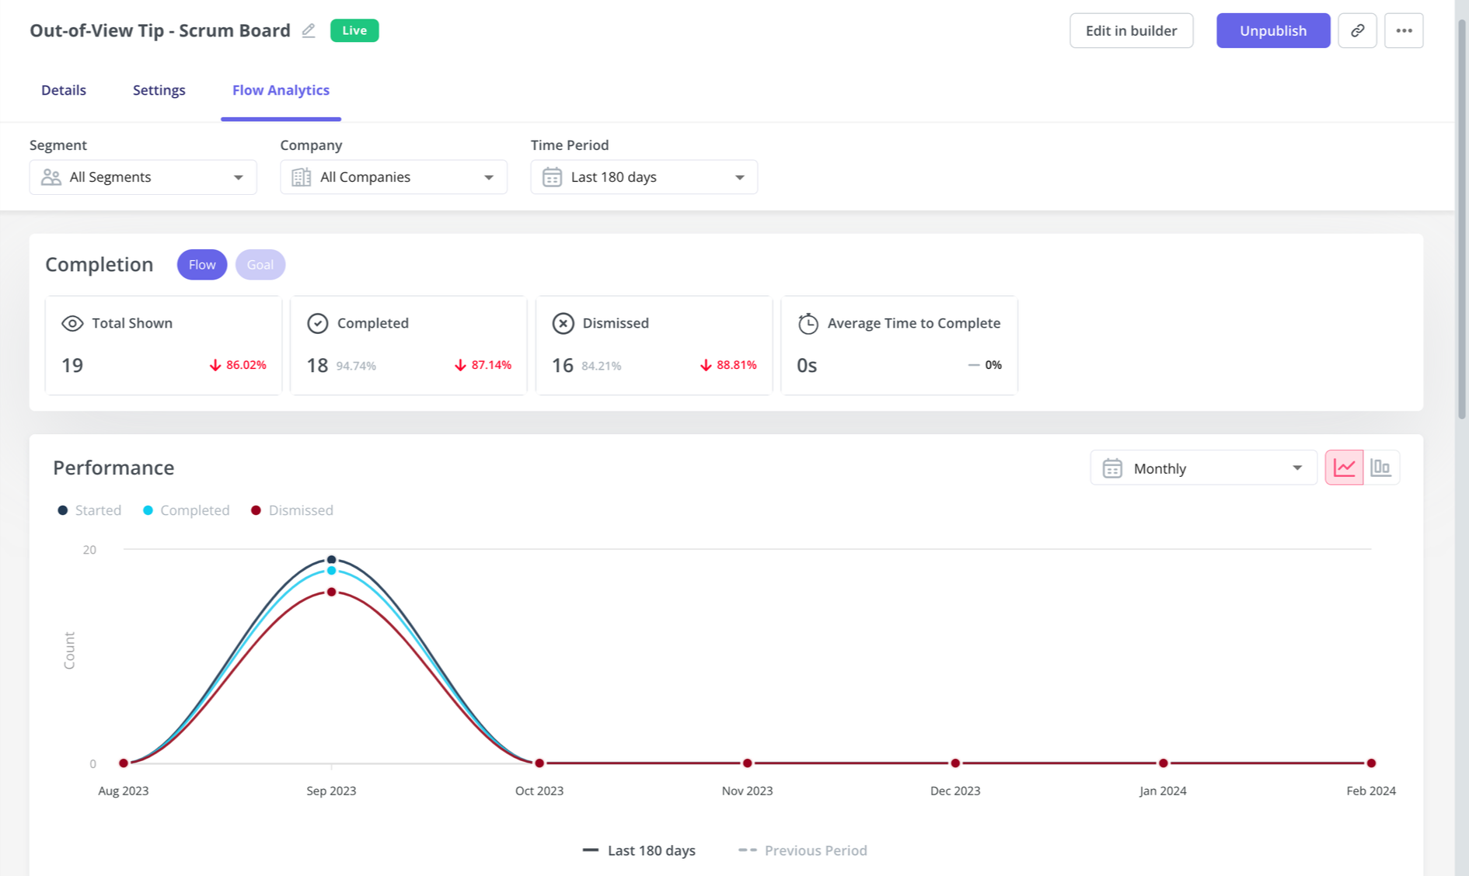Switch chart to bar chart view

1382,467
